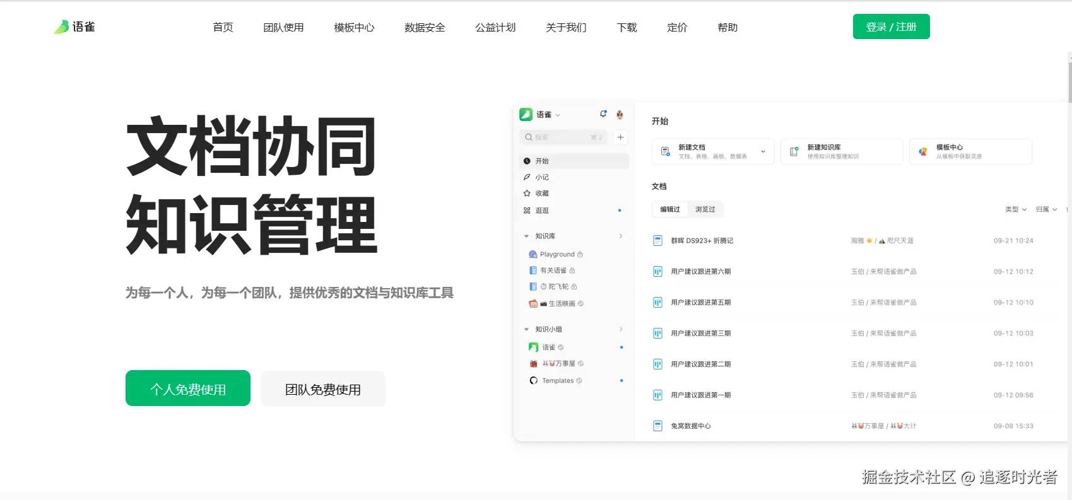Viewport: 1072px width, 500px height.
Task: Open the 首页 nav item
Action: 223,27
